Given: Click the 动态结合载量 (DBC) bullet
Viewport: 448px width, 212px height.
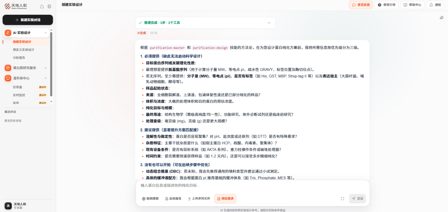Looking at the screenshot, I should [x=213, y=171].
